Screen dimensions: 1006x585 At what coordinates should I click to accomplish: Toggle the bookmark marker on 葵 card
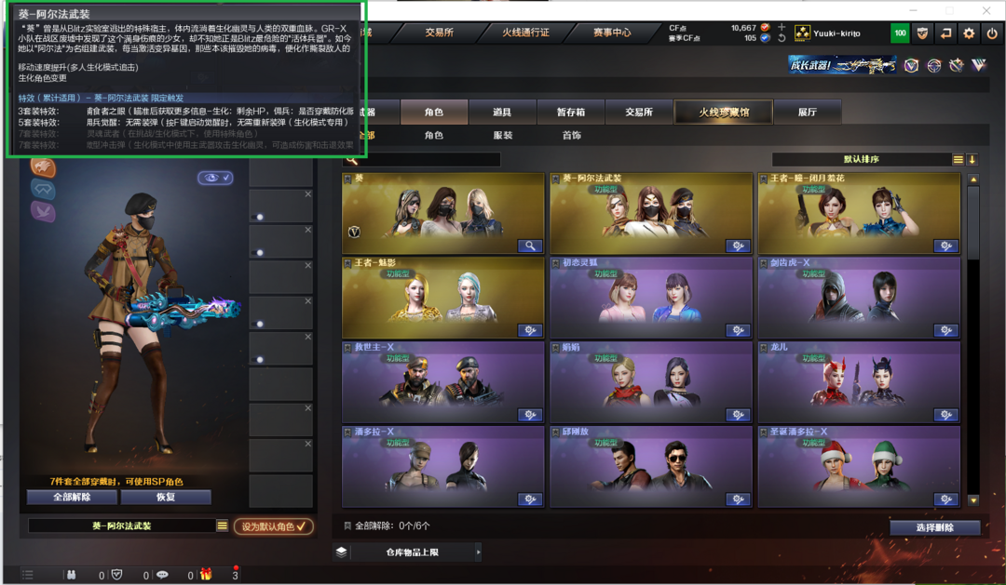[x=347, y=179]
